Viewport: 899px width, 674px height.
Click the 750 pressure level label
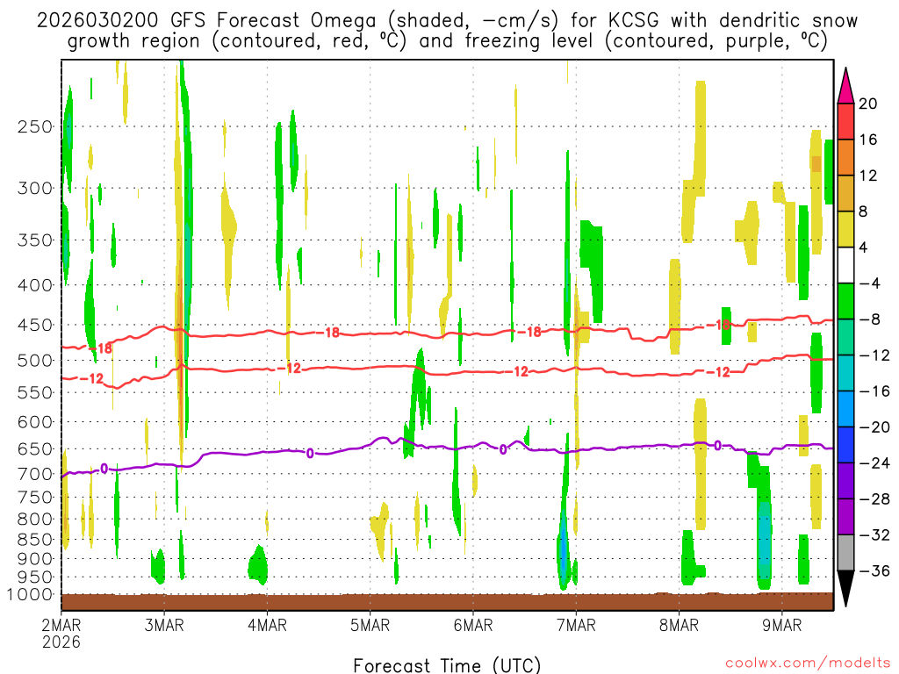(x=35, y=497)
